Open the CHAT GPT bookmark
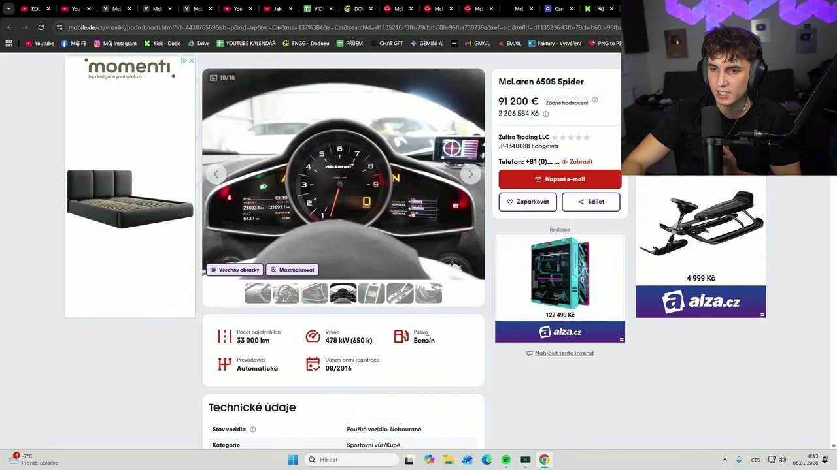 point(386,44)
